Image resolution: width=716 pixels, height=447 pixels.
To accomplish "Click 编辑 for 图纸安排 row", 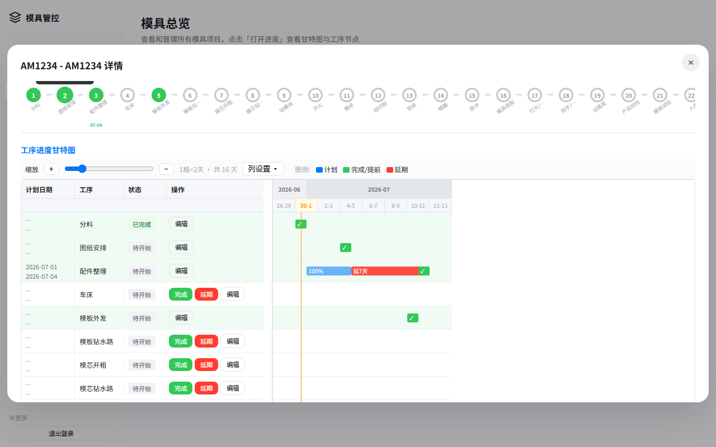I will click(181, 248).
